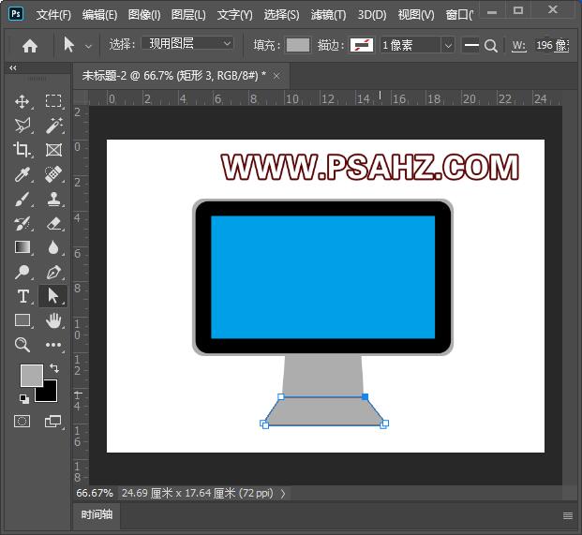Select the Gradient tool
The image size is (582, 535).
click(x=22, y=247)
